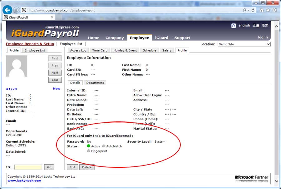Open the iGuard menu
This screenshot has height=189, width=281.
(x=162, y=38)
